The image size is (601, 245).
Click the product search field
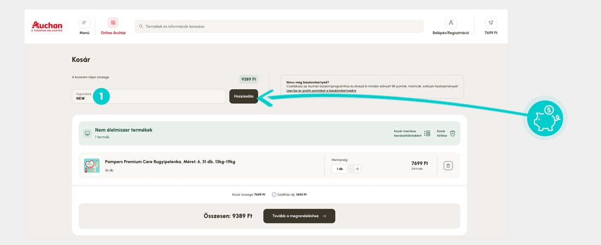tap(279, 26)
